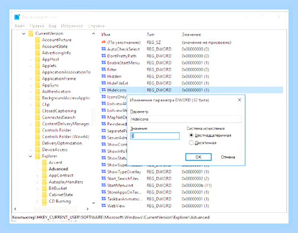298x233 pixels.
Task: Expand the AppHost tree node
Action: pyautogui.click(x=31, y=60)
